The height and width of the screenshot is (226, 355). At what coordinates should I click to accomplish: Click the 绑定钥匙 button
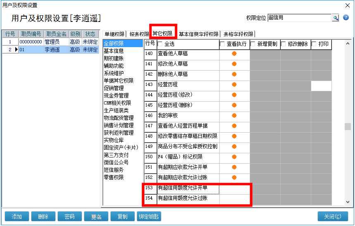(x=149, y=217)
